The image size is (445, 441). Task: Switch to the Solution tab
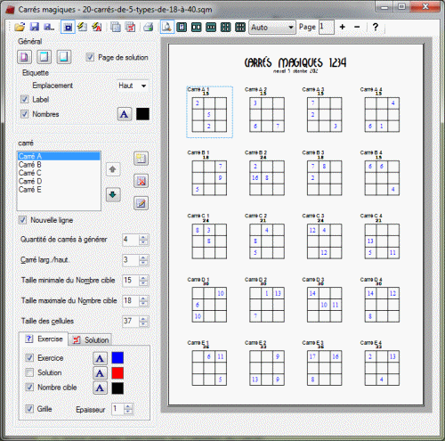(x=91, y=339)
